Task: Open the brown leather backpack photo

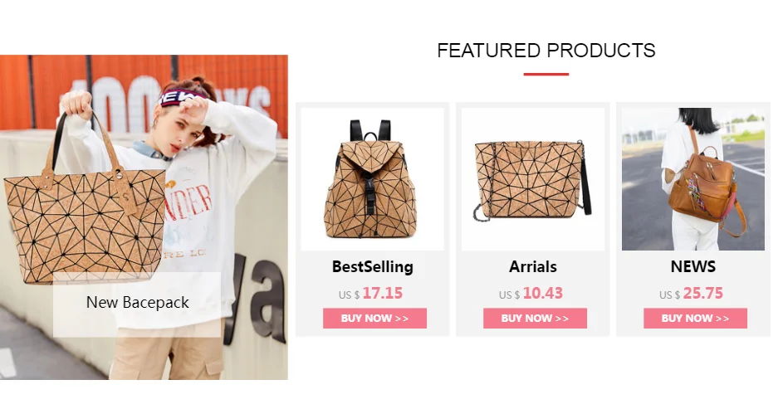Action: click(x=693, y=179)
